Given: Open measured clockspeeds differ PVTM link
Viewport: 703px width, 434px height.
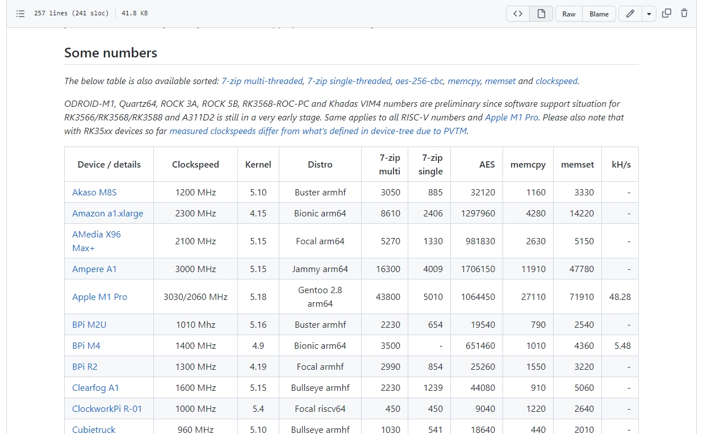Looking at the screenshot, I should 318,131.
